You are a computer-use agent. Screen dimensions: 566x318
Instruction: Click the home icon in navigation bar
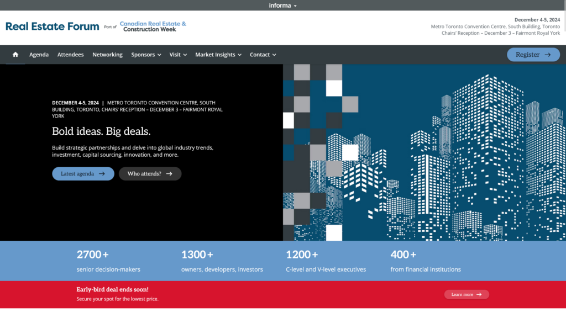point(15,55)
